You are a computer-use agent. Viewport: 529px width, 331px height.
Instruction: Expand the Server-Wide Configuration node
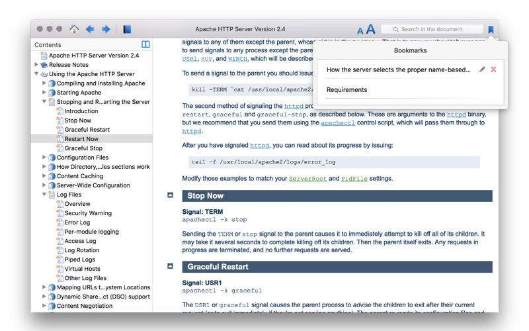point(44,185)
